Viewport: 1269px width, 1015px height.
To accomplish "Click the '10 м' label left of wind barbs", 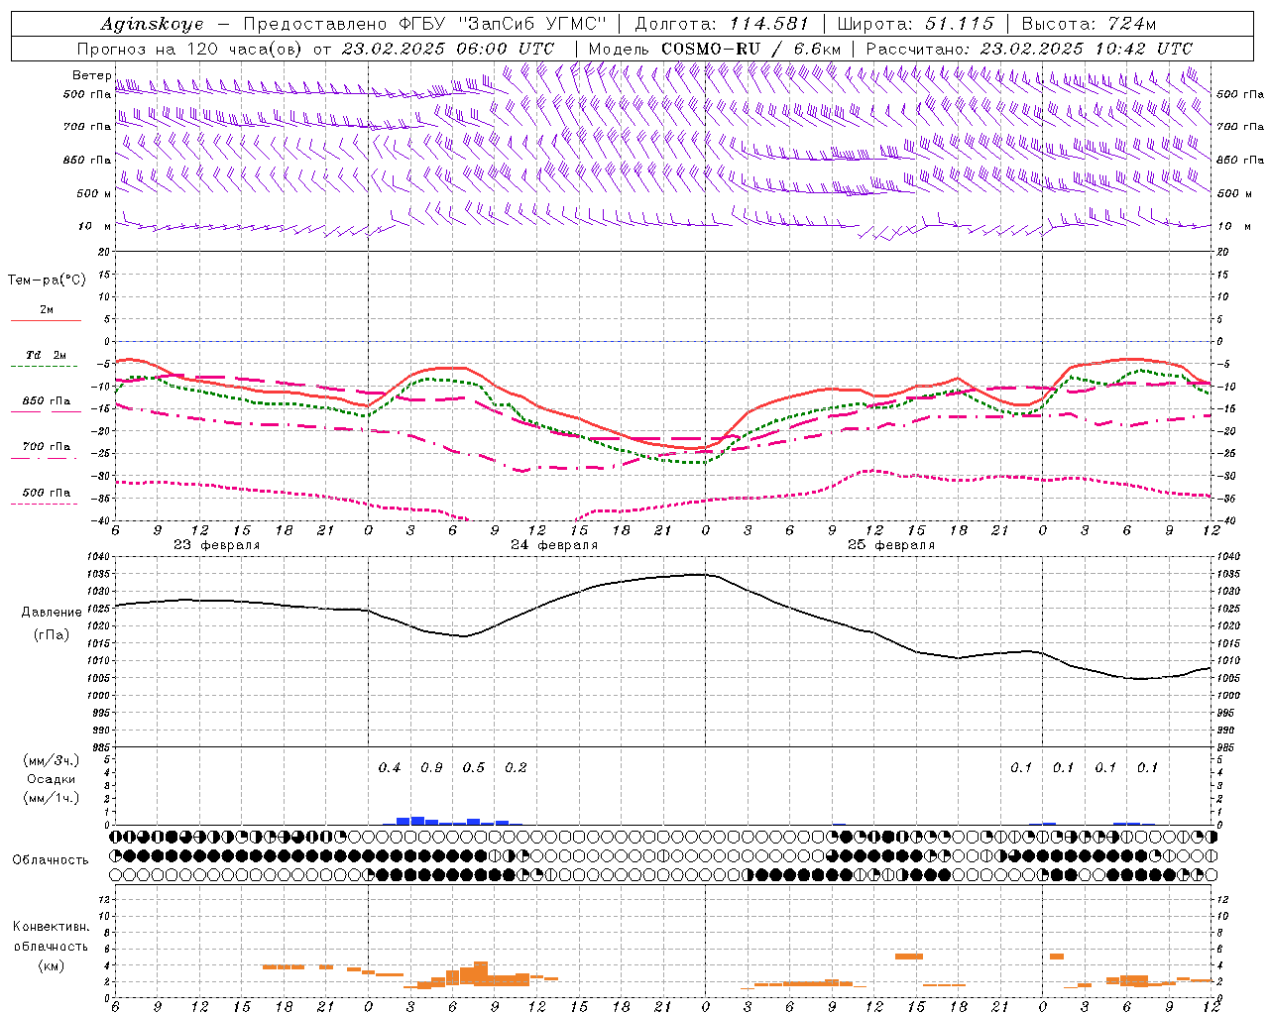I will click(94, 226).
